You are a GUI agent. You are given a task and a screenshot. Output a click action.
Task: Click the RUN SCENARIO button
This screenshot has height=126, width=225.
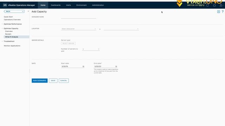pos(40,80)
